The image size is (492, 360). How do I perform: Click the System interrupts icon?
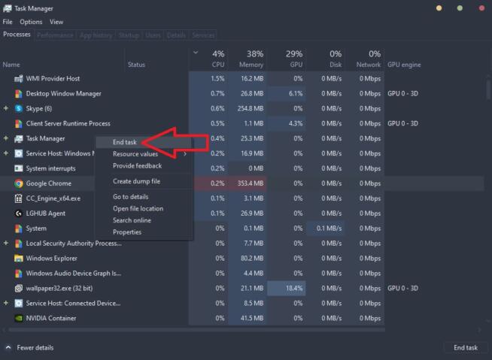(x=19, y=168)
